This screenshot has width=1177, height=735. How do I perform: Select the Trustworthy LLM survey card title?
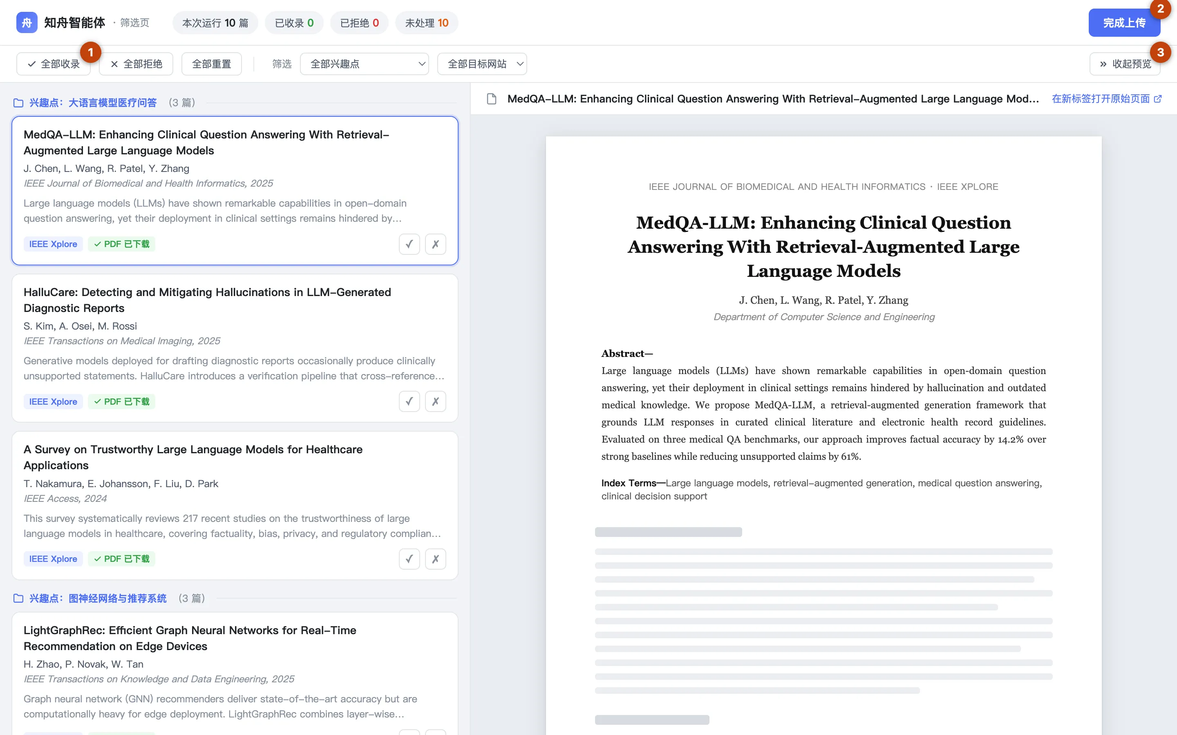point(193,457)
